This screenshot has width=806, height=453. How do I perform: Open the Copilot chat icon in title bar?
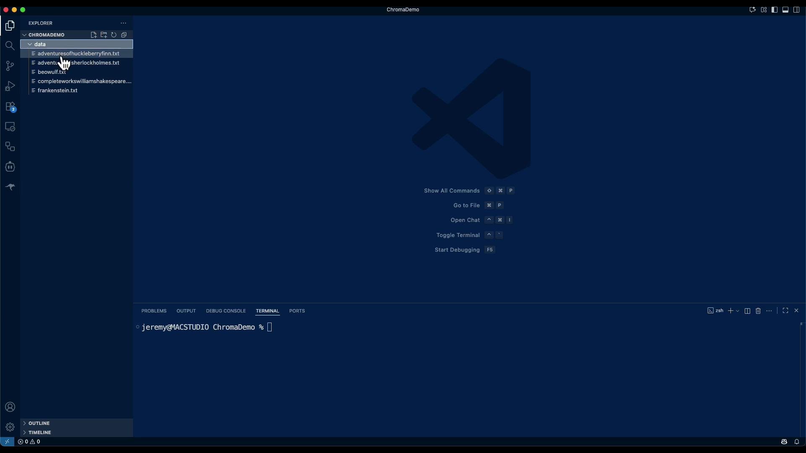click(752, 10)
